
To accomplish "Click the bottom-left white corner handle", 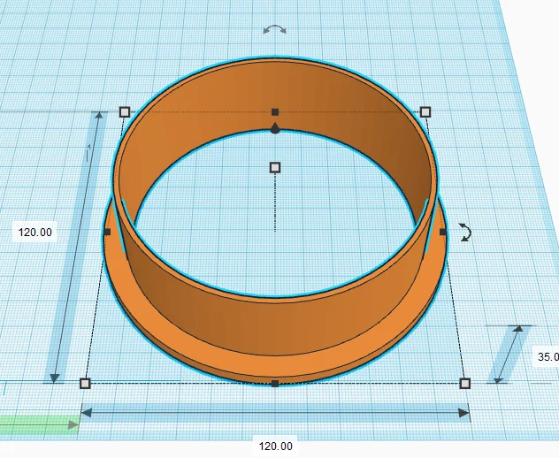I will pos(85,384).
